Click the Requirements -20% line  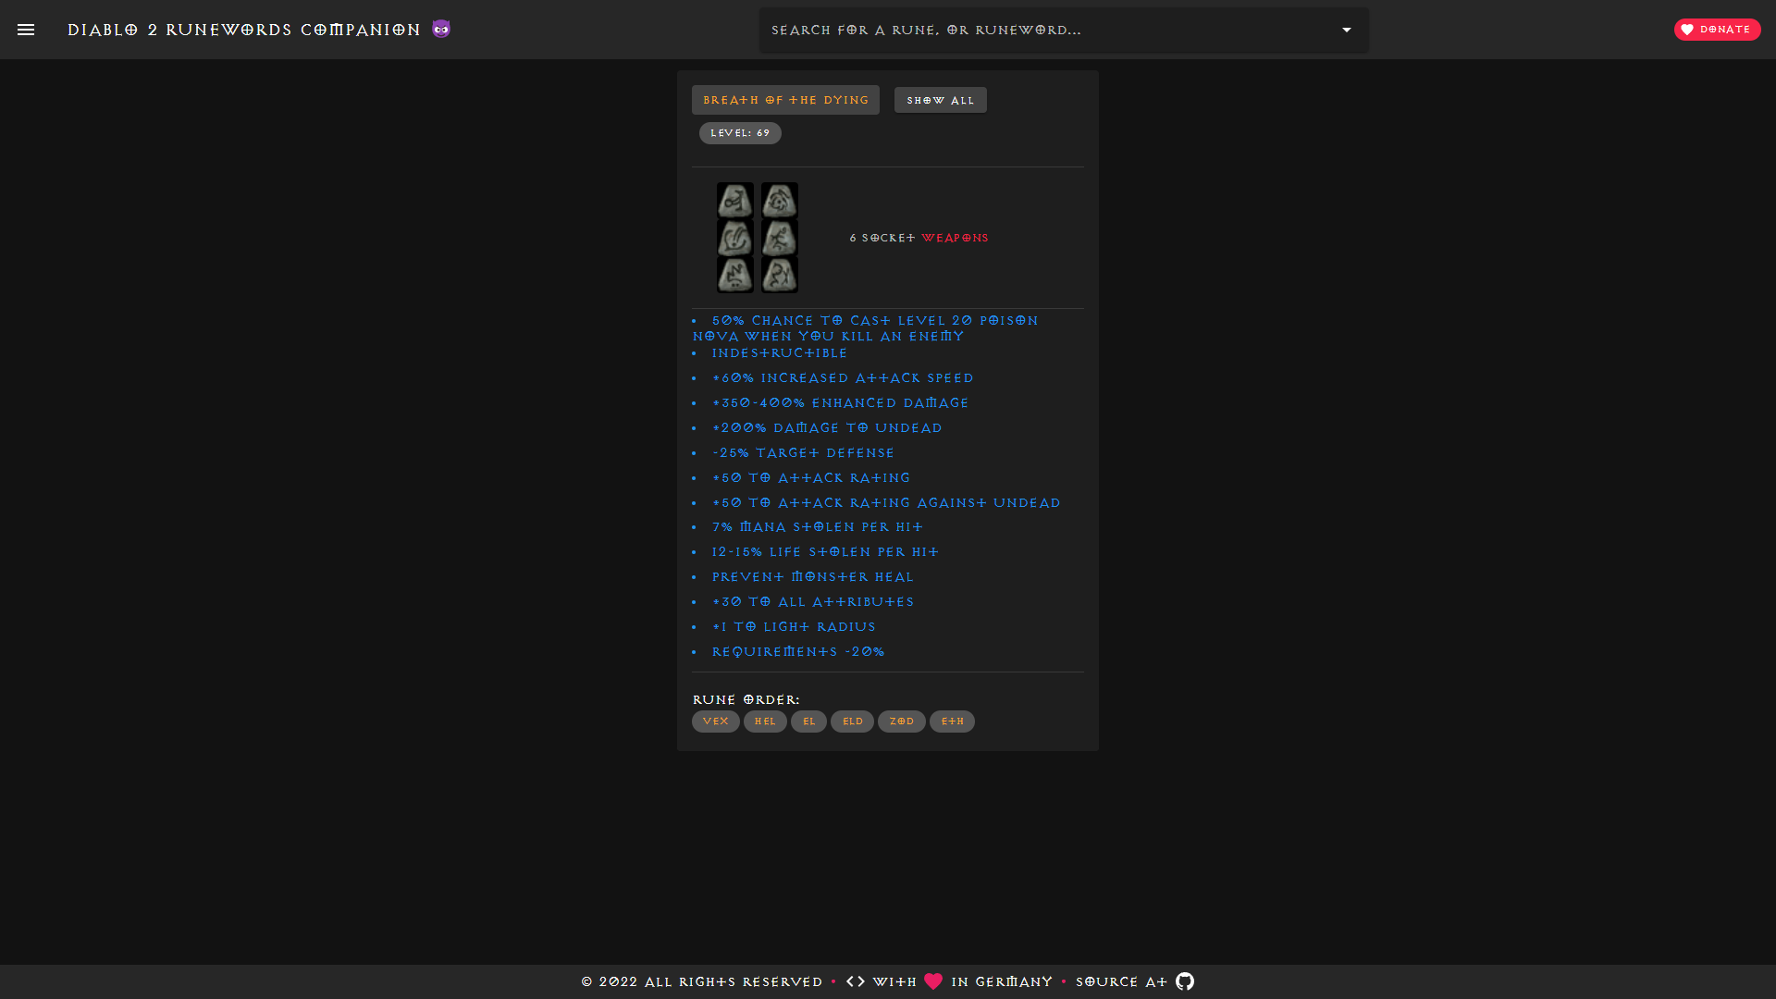click(x=798, y=652)
